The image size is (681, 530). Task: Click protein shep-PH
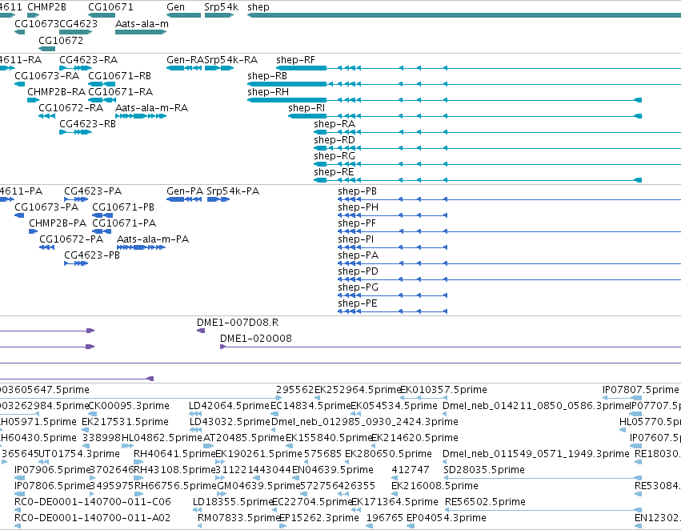[393, 215]
